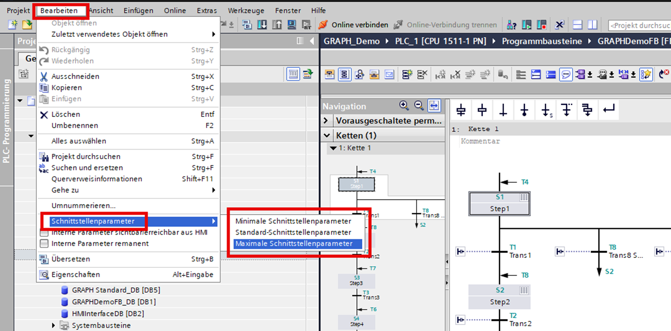The image size is (671, 331).
Task: Expand Vorausgeschaltete permanente section
Action: (326, 121)
